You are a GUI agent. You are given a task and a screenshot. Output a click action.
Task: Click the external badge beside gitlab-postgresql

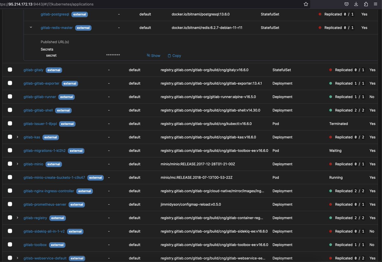coord(79,14)
